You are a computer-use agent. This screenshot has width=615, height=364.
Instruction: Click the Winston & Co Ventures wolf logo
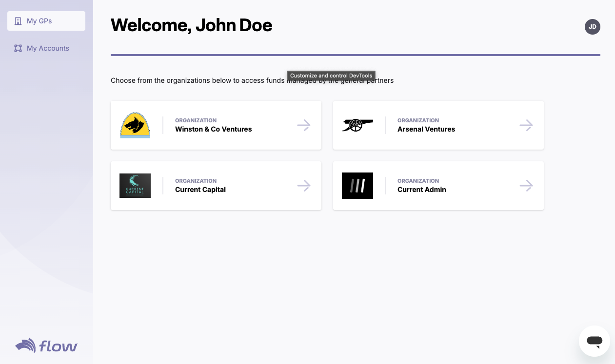tap(135, 125)
